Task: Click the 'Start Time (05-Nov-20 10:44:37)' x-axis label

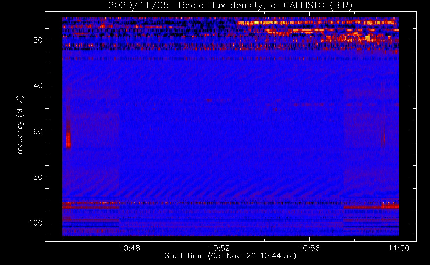Action: coord(230,256)
